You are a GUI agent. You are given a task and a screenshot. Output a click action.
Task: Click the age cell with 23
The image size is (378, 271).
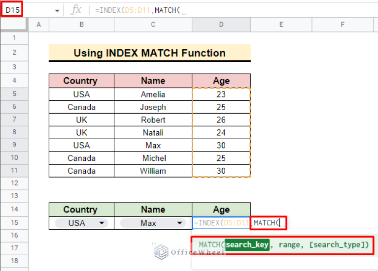tap(221, 94)
